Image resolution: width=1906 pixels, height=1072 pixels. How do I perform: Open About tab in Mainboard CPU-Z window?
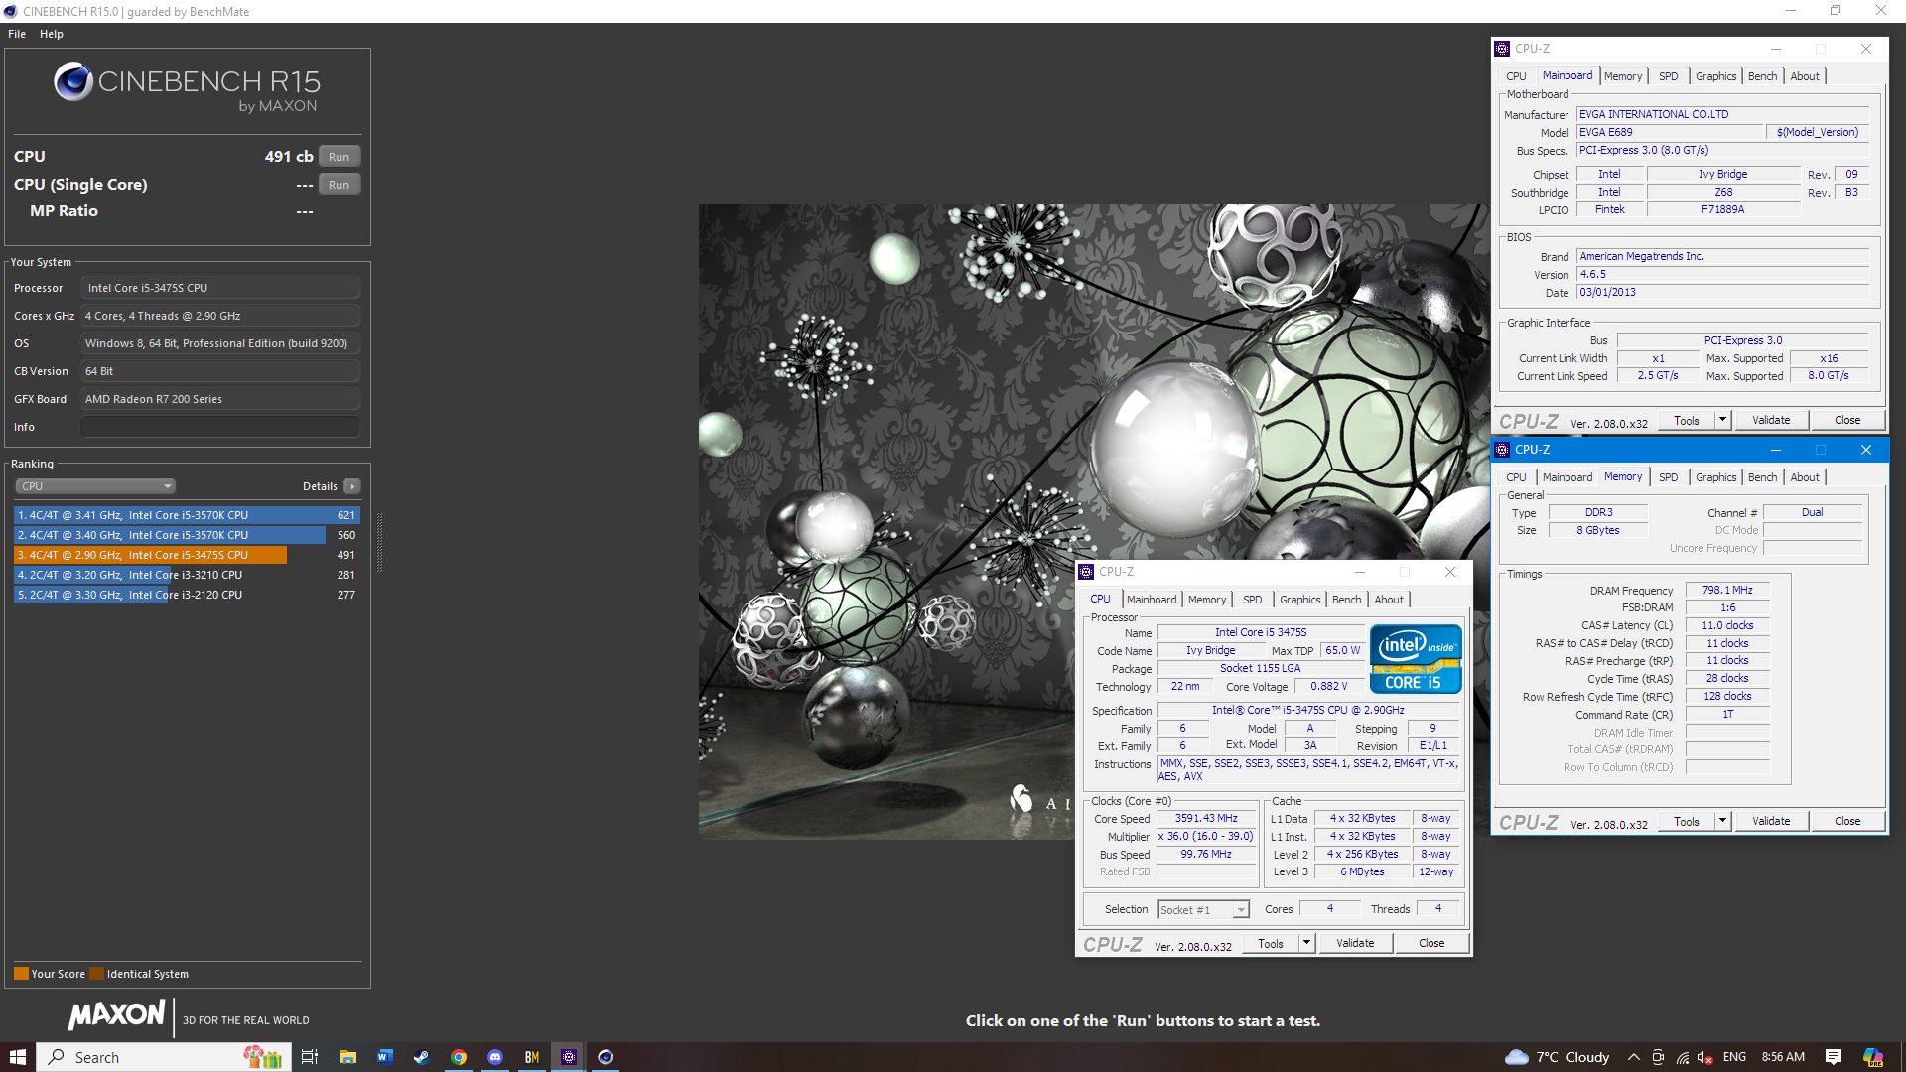(x=1805, y=76)
